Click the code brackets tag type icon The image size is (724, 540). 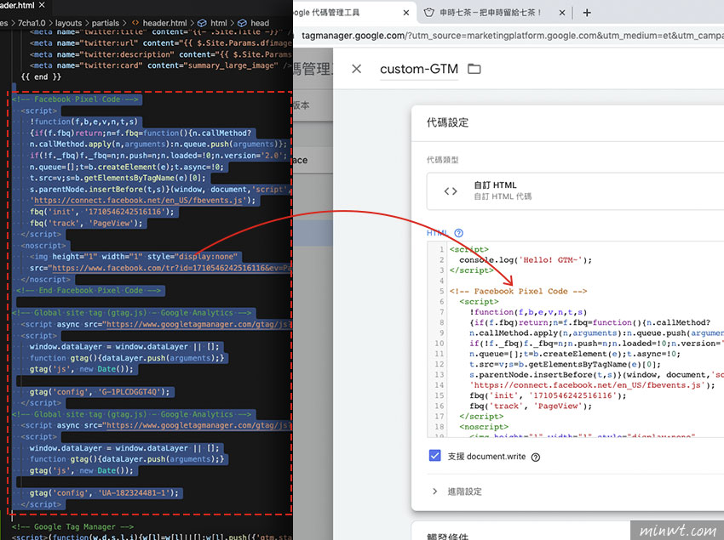coord(451,191)
